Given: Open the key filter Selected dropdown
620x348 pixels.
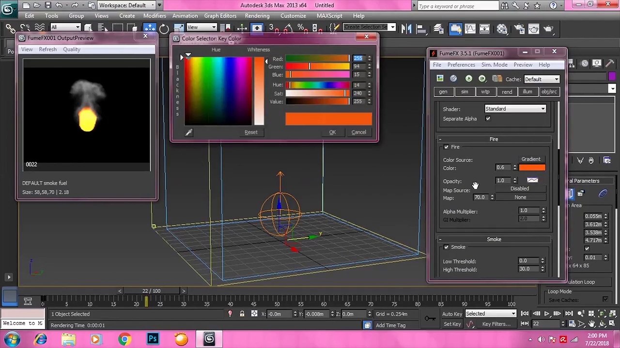Looking at the screenshot, I should 491,314.
